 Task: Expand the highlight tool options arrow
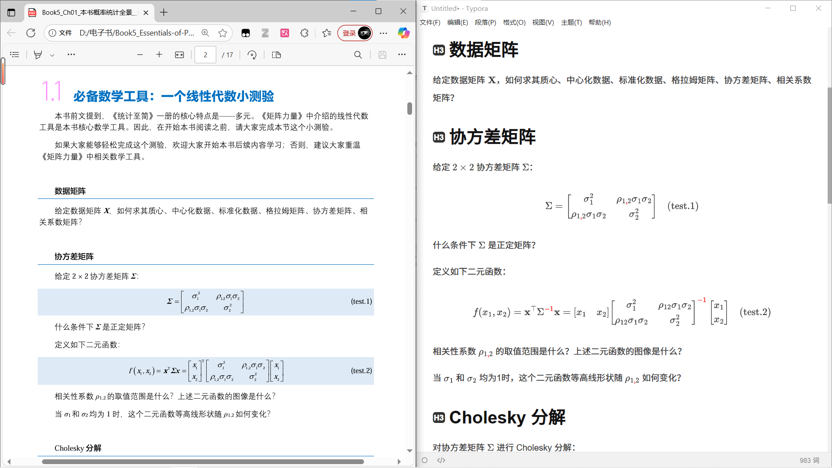click(52, 55)
